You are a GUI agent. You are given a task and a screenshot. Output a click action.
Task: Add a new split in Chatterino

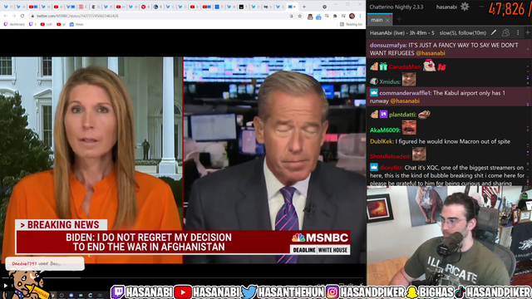(x=528, y=32)
